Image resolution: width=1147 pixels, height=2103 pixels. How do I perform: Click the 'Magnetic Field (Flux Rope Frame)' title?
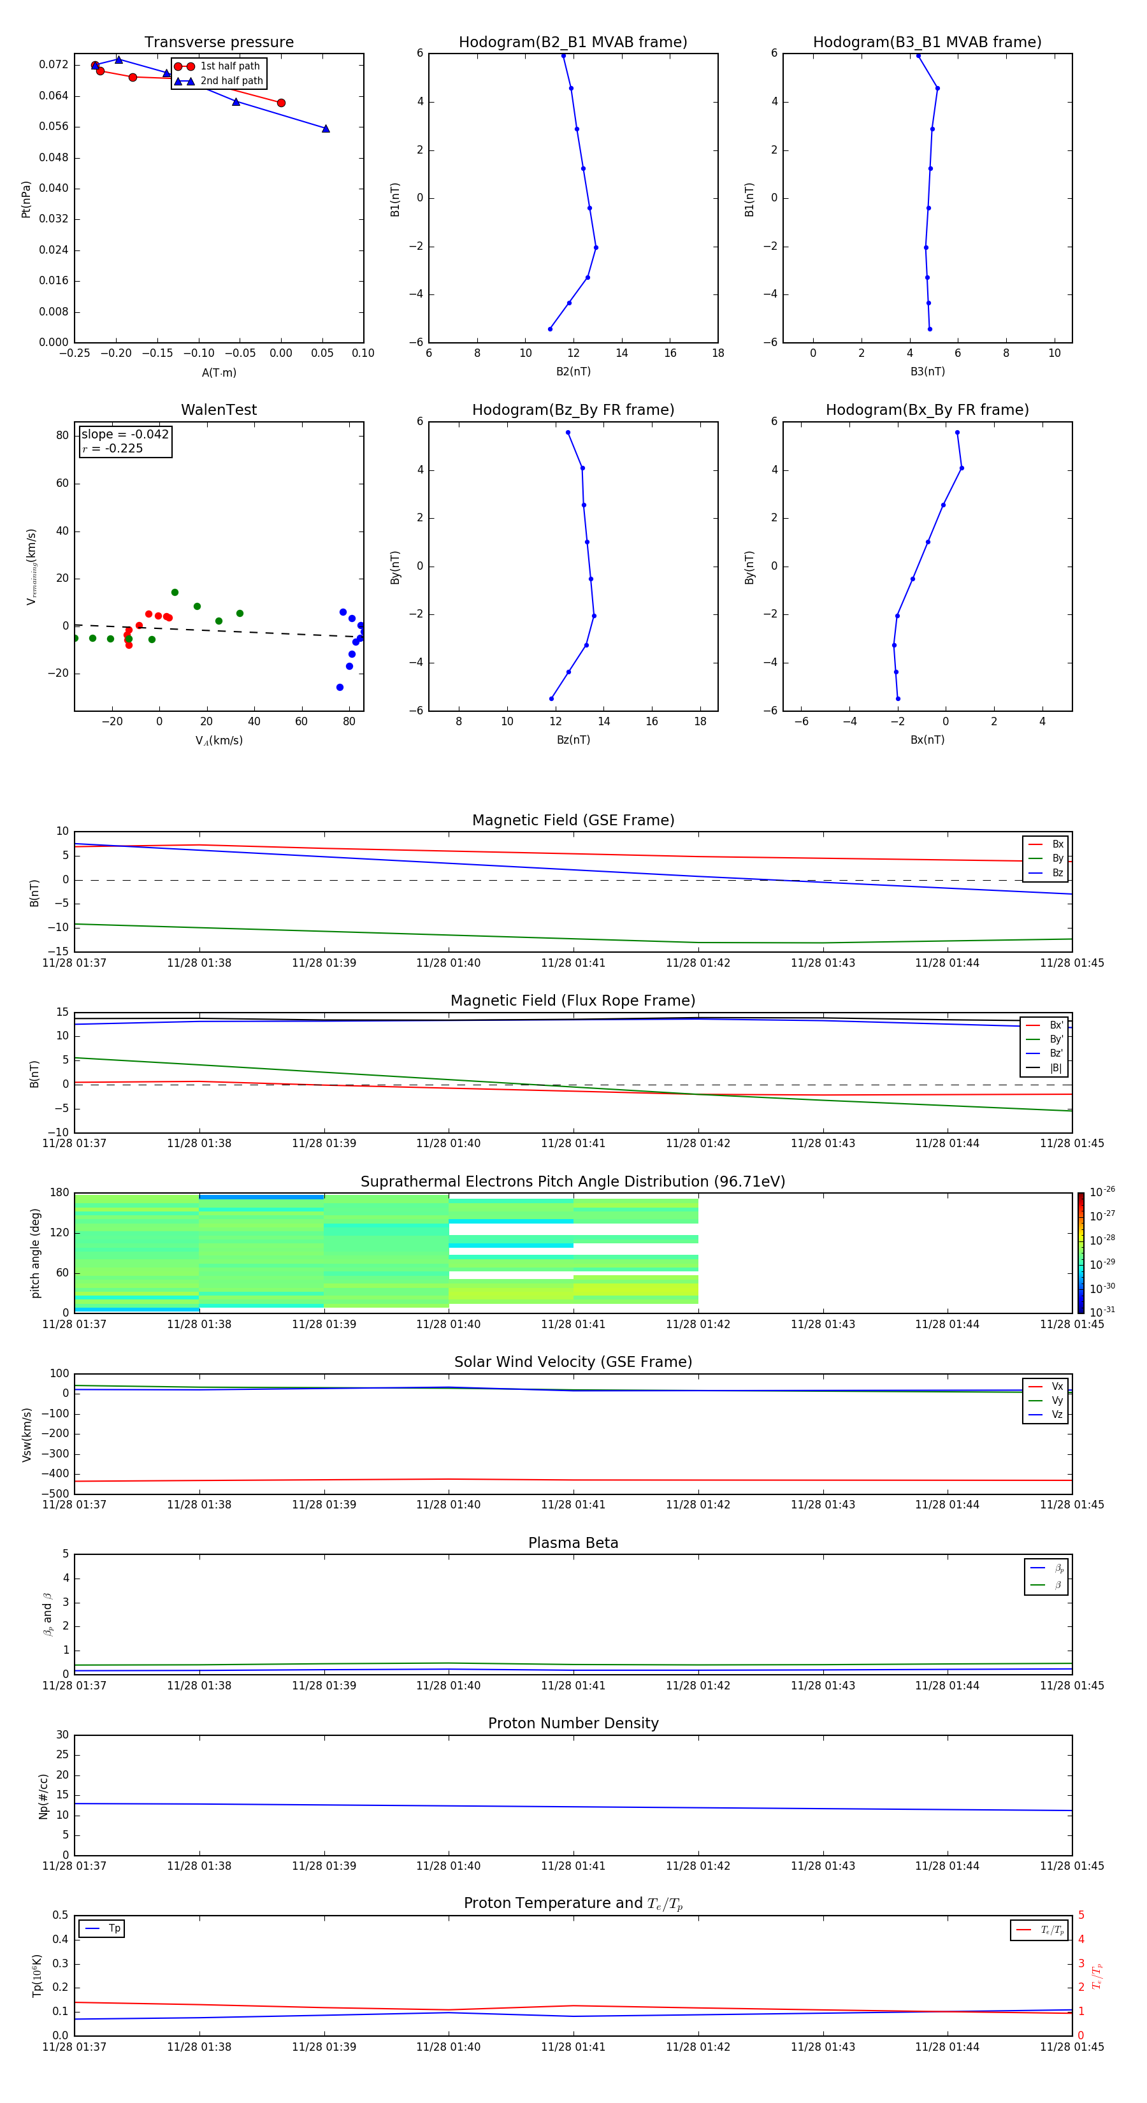[x=573, y=1001]
